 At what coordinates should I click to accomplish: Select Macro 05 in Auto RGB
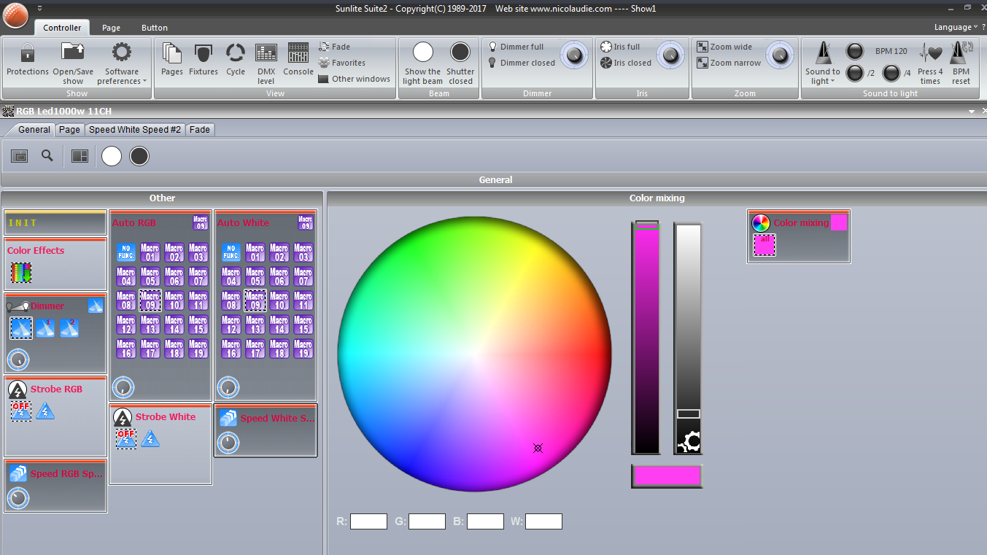pos(150,276)
